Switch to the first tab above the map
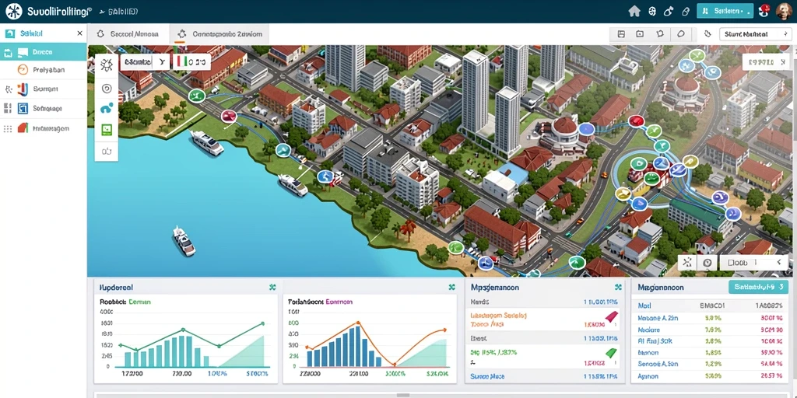The image size is (797, 398). 128,34
